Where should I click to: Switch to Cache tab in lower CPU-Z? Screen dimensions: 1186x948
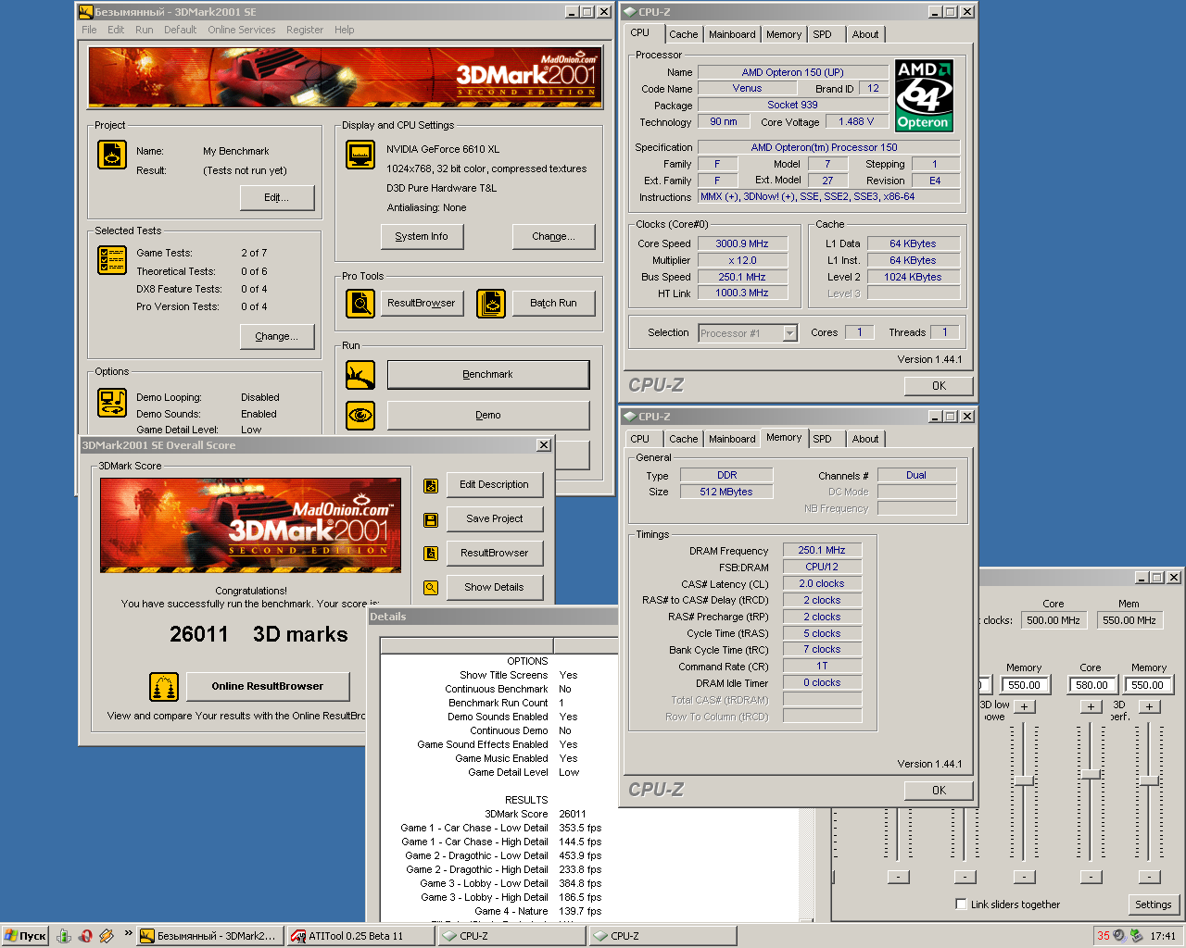[x=684, y=439]
